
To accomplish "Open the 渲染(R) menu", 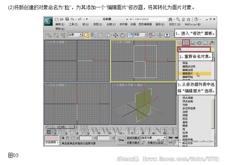I will point(160,24).
